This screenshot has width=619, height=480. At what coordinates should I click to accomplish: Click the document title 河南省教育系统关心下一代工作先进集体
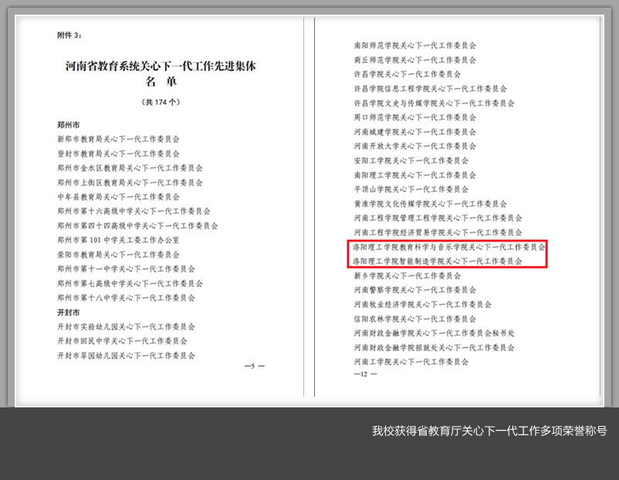pos(161,66)
